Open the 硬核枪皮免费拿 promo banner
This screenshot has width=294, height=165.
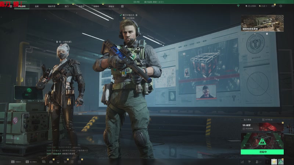262,23
